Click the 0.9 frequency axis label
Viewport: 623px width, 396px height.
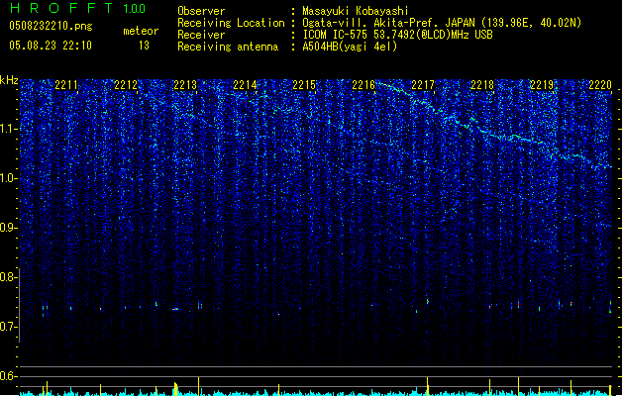click(x=9, y=228)
